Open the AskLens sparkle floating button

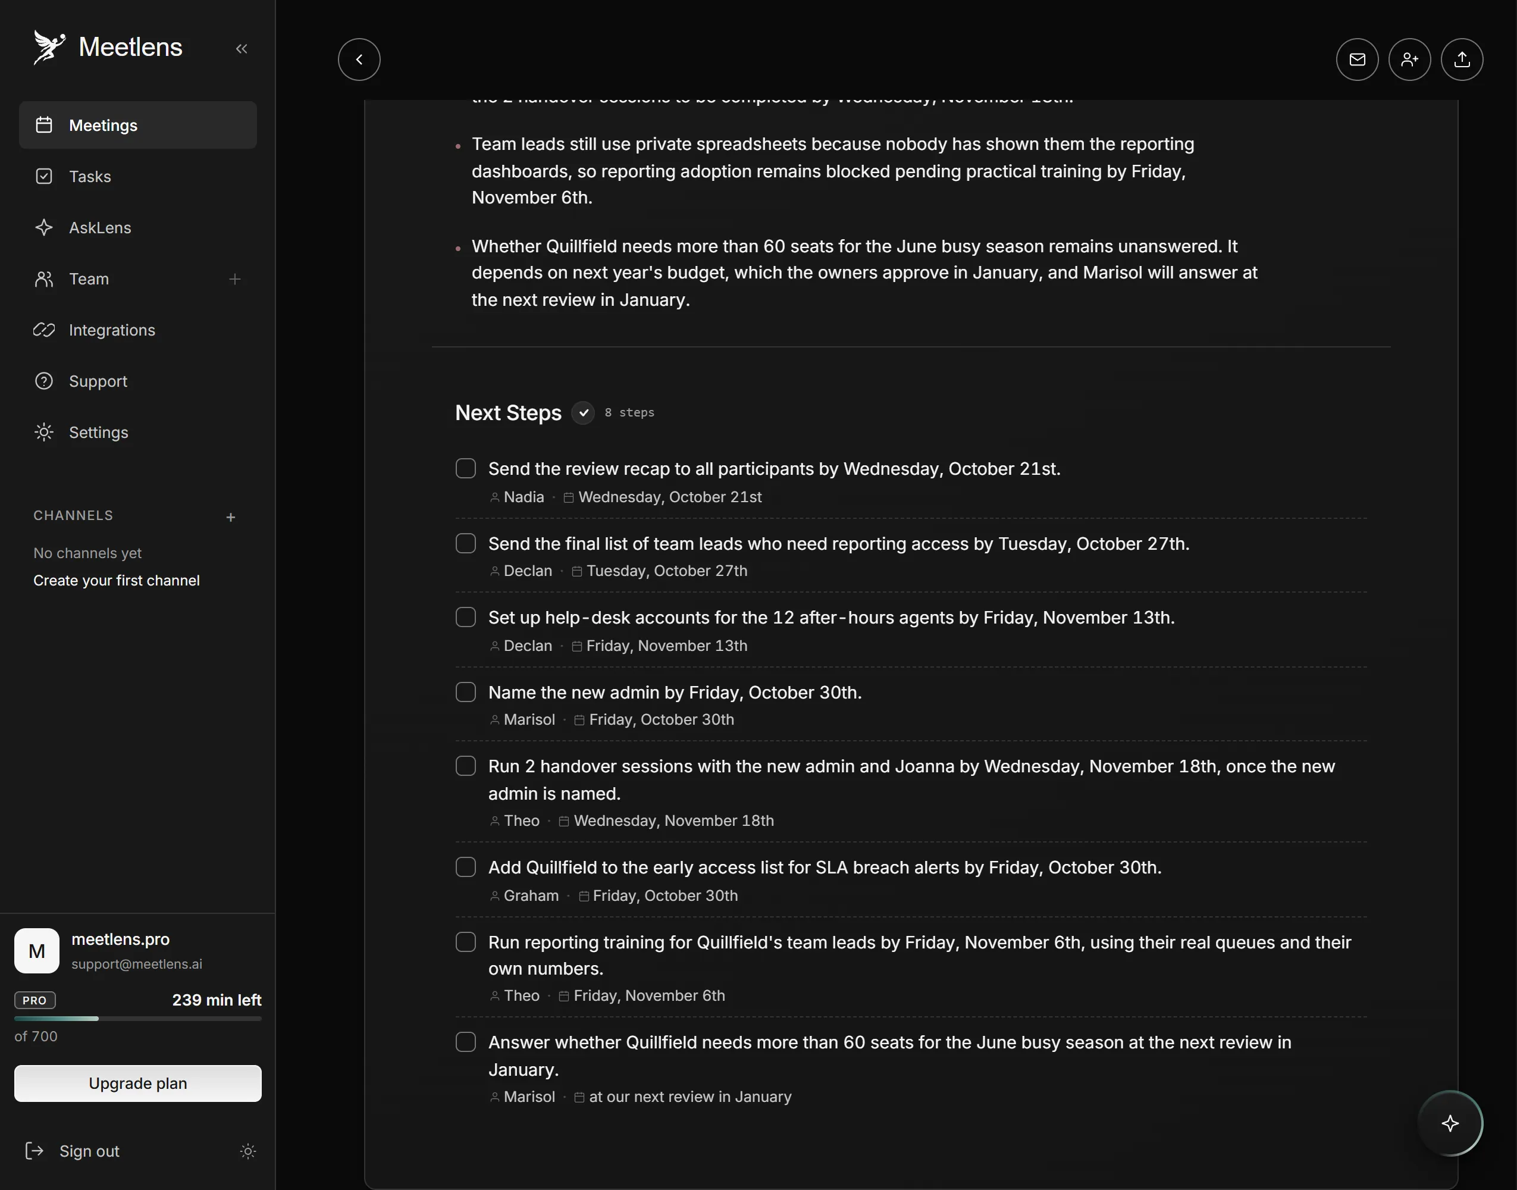(1450, 1123)
